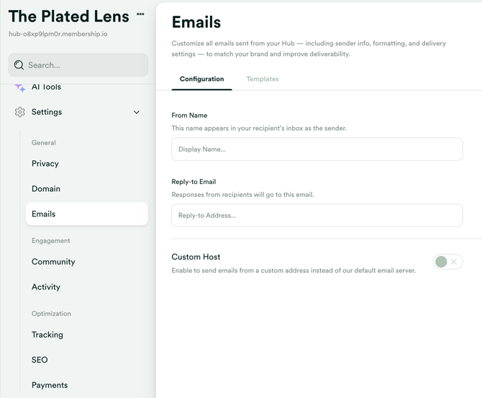
Task: Switch to the Templates tab
Action: 263,79
